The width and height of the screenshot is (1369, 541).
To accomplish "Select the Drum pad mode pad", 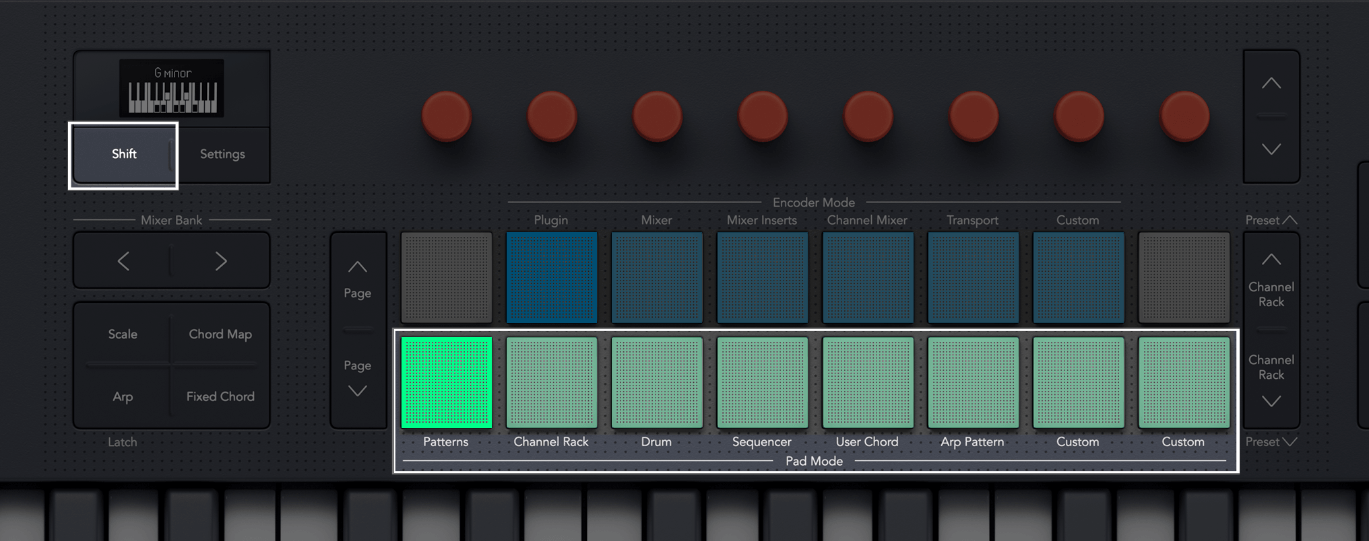I will (x=657, y=382).
